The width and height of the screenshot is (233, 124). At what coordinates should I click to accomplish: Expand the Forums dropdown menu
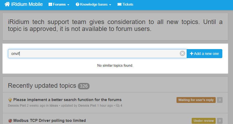pyautogui.click(x=59, y=5)
